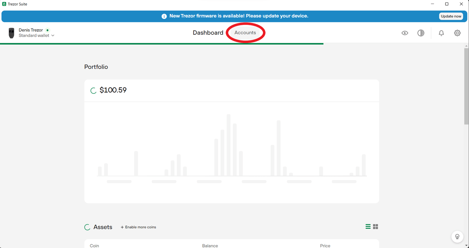Switch to the Dashboard tab
This screenshot has height=248, width=469.
(x=208, y=33)
